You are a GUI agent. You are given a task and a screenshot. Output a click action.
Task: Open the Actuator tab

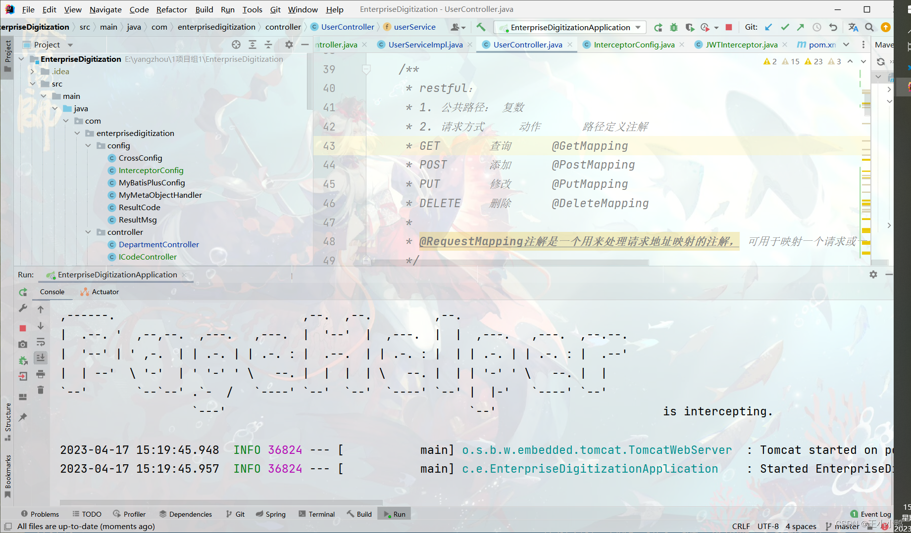click(100, 292)
